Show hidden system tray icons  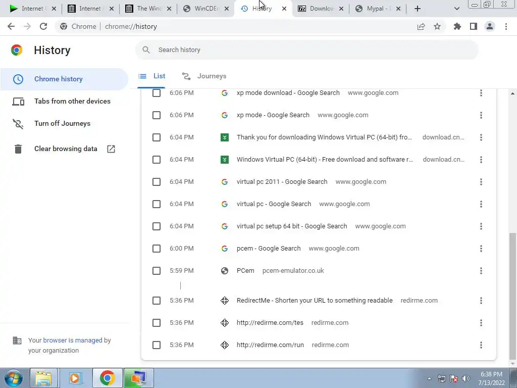tap(429, 378)
